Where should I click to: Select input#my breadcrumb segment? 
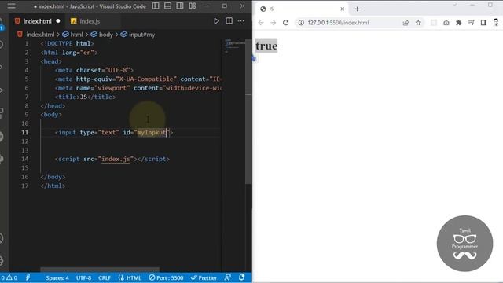(x=141, y=35)
